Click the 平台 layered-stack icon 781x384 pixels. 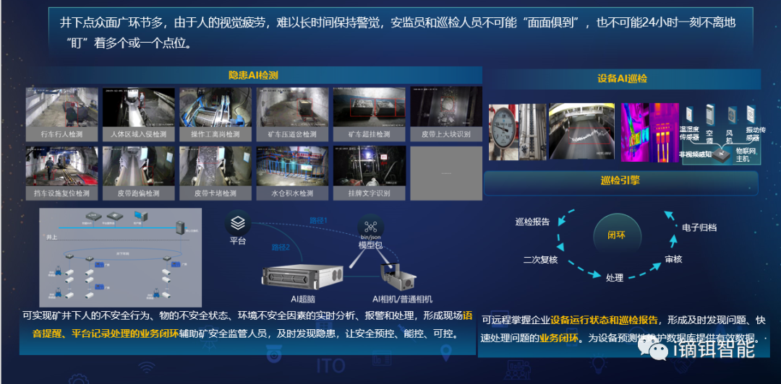[238, 222]
